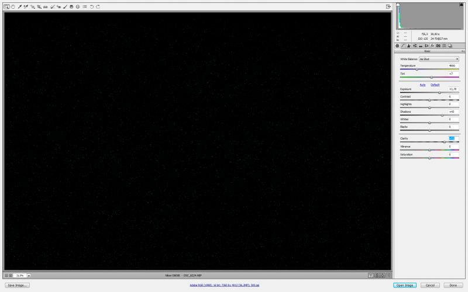Switch to the Tone Curve panel tab
The image size is (468, 292).
[403, 46]
